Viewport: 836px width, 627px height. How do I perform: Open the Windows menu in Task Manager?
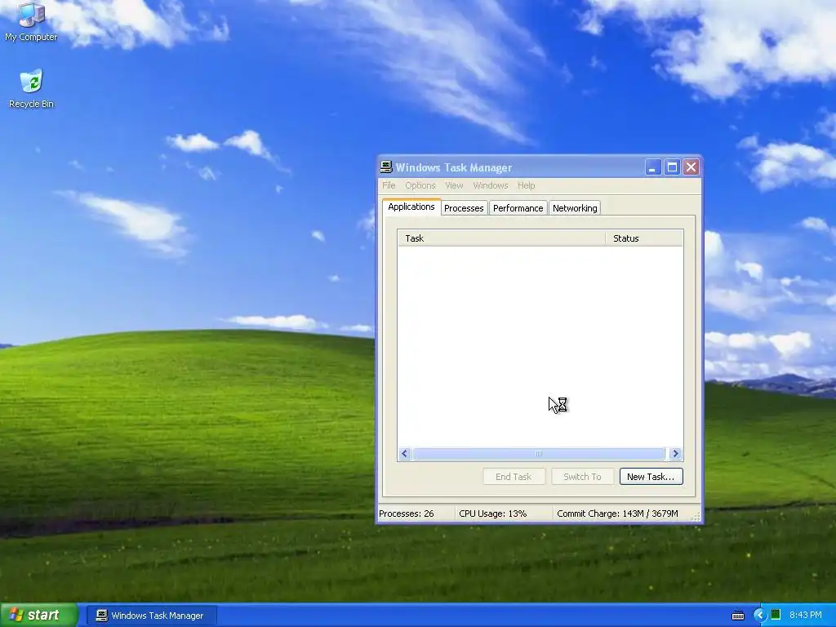491,185
